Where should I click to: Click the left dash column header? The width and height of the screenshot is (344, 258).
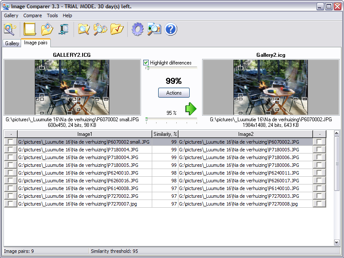[x=11, y=134]
